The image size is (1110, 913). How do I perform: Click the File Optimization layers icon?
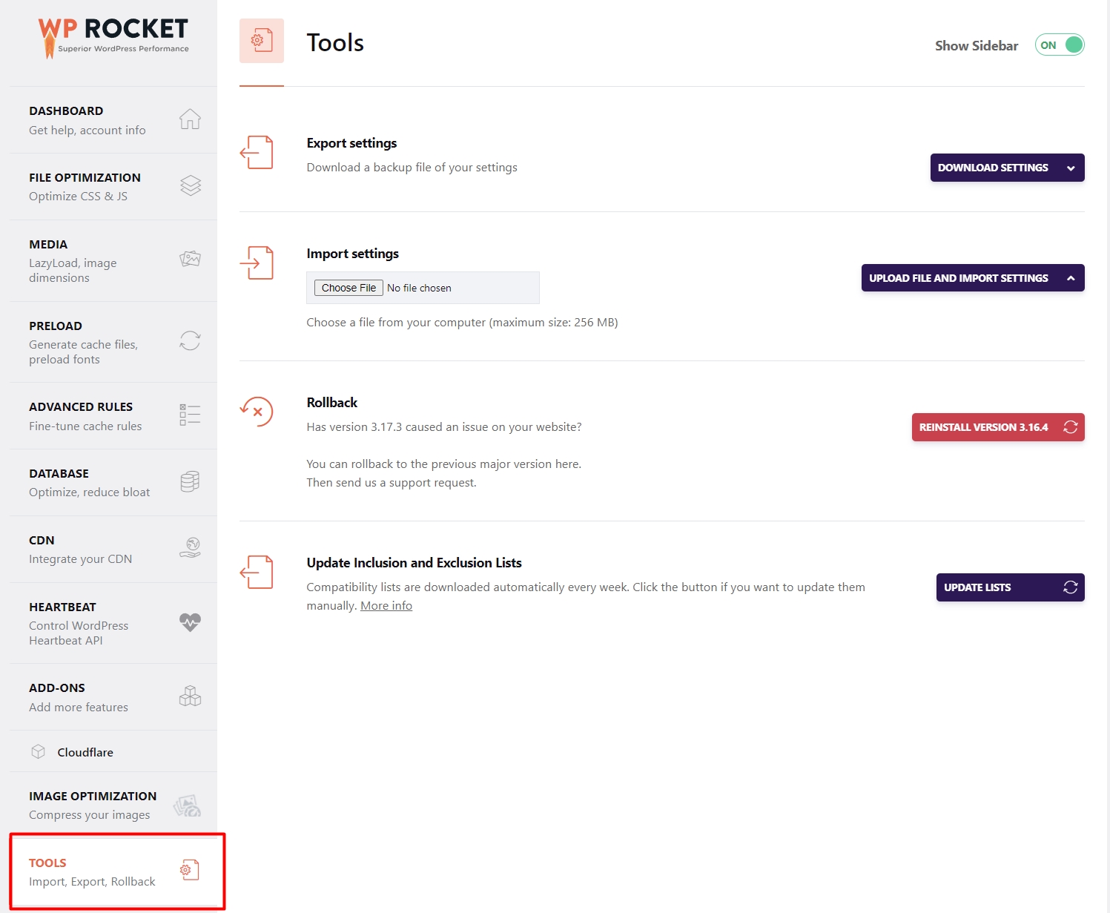coord(191,185)
